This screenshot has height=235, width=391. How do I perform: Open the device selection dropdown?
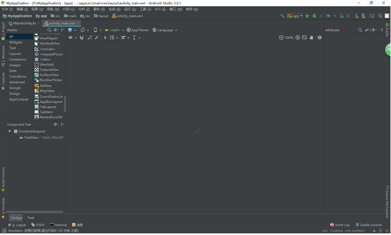(98, 30)
